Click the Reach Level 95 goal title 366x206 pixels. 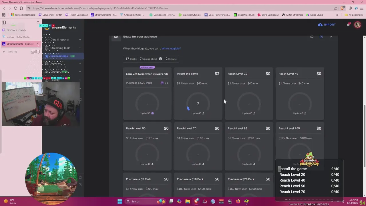click(x=237, y=128)
